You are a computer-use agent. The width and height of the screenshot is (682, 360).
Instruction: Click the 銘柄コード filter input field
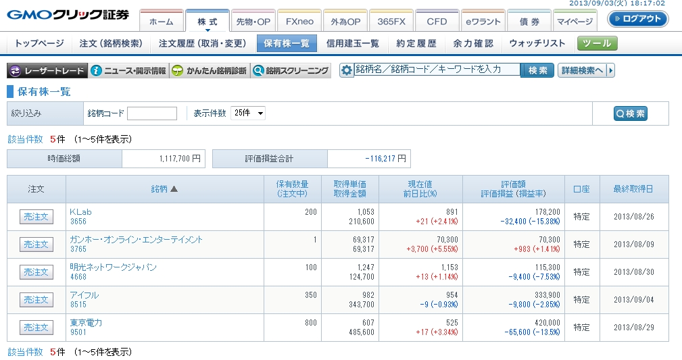(151, 113)
